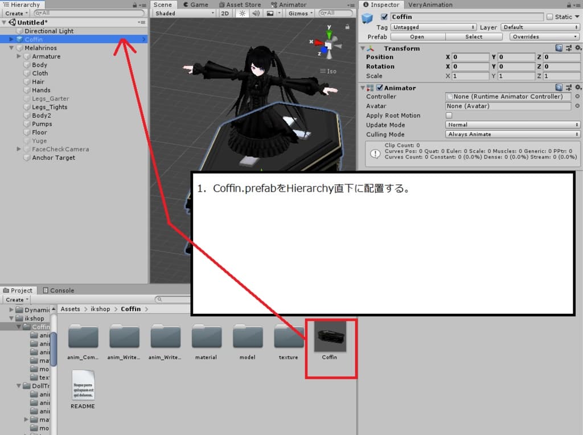Click the prefab Open button
The image size is (583, 435).
coord(417,37)
